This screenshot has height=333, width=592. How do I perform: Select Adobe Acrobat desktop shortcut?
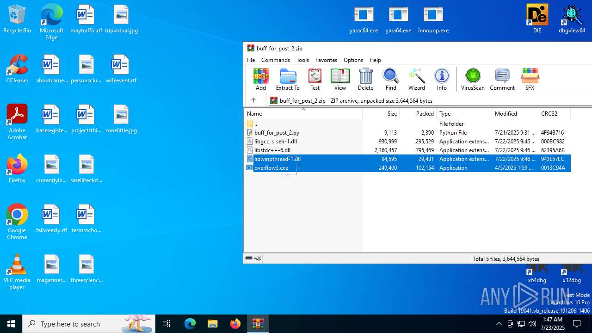point(17,122)
